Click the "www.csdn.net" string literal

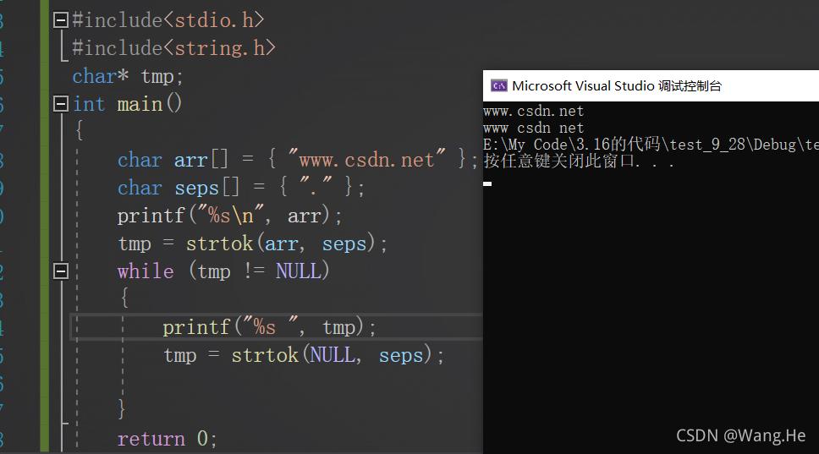[x=366, y=159]
